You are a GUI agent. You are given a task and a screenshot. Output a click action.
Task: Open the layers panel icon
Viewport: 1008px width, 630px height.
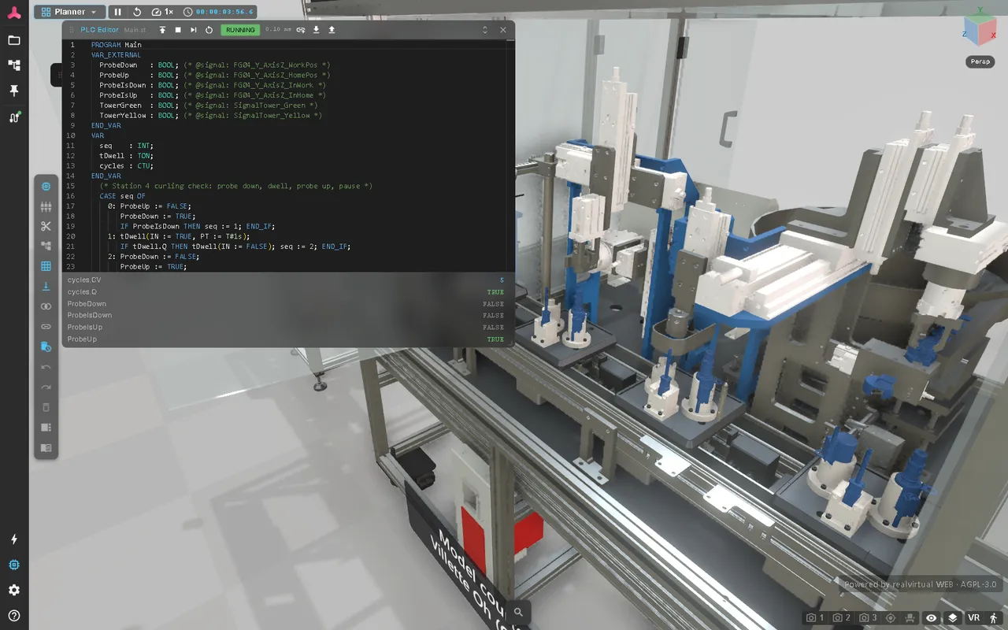click(x=952, y=618)
